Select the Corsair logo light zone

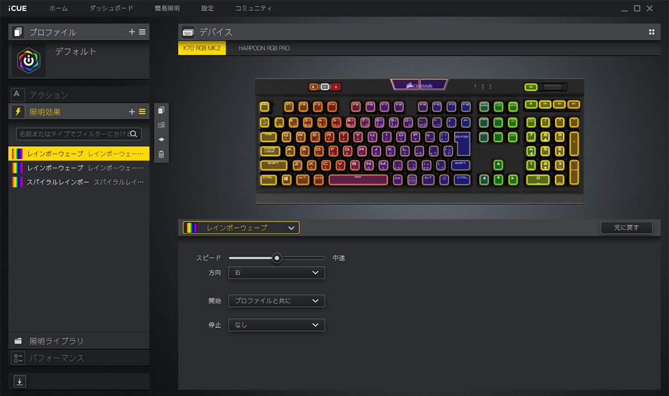pos(419,85)
